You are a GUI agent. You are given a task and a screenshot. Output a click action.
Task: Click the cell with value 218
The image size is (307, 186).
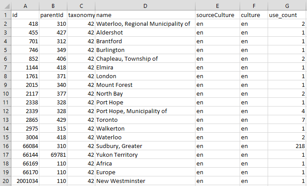pos(286,146)
